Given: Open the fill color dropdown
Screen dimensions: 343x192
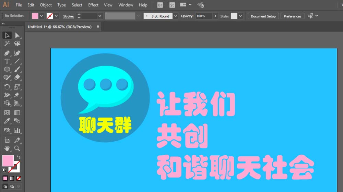Looking at the screenshot, I should (x=42, y=16).
